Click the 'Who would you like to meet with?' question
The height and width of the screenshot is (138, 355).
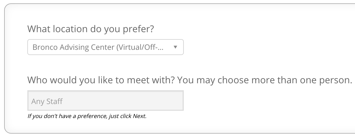point(101,80)
